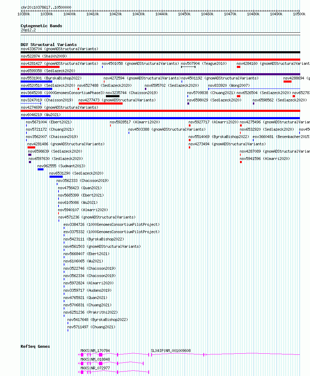Image resolution: width=310 pixels, height=376 pixels.
Task: Select nsv6526504 (Sedlazeck2020) label
Action: [x=264, y=93]
